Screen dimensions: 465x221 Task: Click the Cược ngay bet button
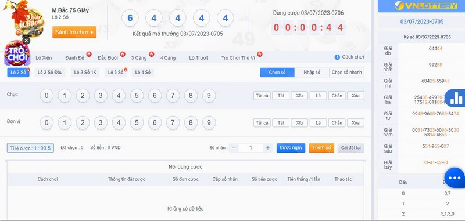pyautogui.click(x=291, y=148)
